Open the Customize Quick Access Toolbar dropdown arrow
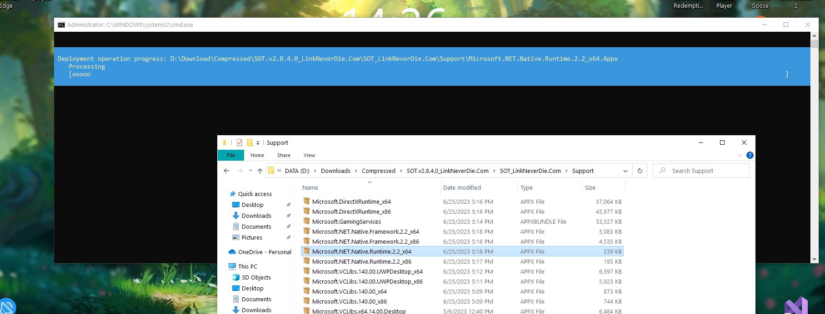The height and width of the screenshot is (314, 825). pyautogui.click(x=258, y=143)
